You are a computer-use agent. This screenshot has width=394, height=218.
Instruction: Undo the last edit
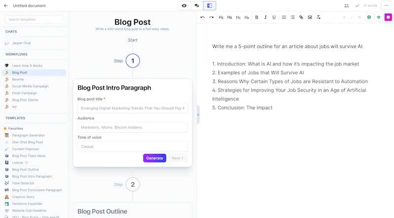pyautogui.click(x=202, y=17)
